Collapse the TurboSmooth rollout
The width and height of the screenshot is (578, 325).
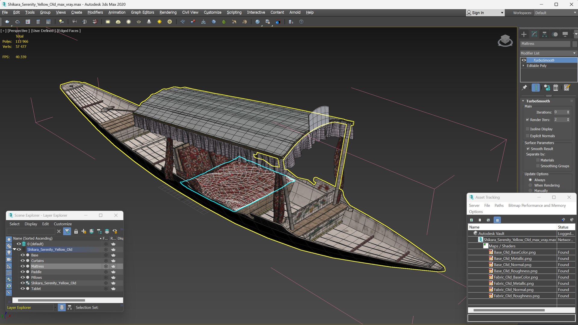pos(523,101)
